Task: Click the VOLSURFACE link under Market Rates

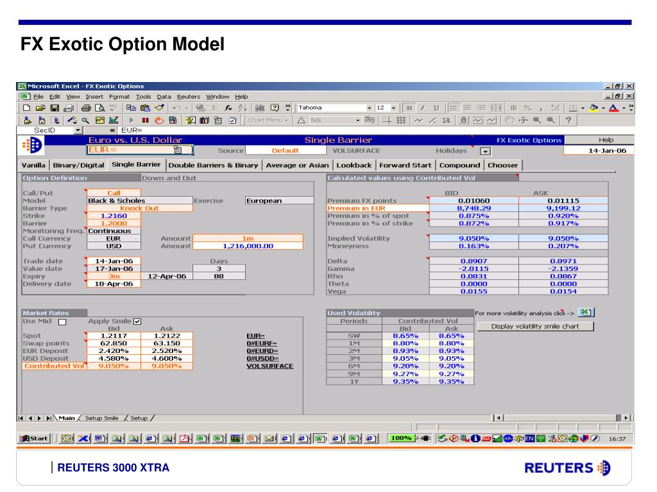Action: coord(270,366)
